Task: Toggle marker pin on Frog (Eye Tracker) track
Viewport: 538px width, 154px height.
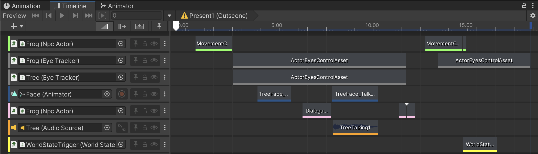Action: tap(136, 60)
